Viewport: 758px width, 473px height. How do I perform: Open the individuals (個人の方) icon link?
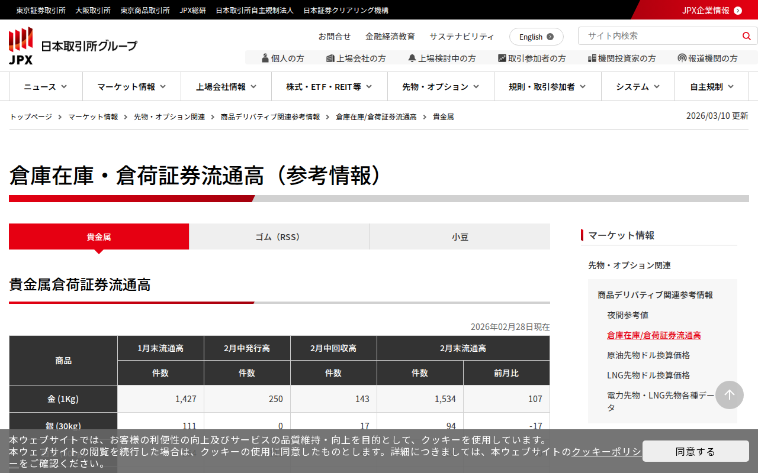[x=282, y=58]
